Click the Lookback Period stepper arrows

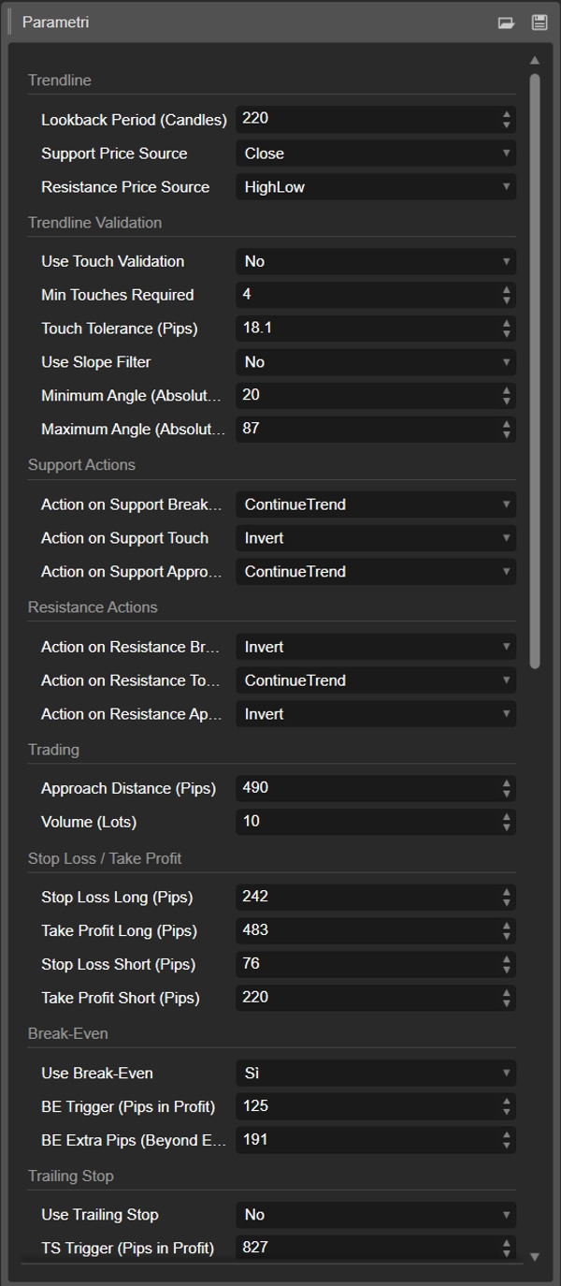click(x=506, y=120)
